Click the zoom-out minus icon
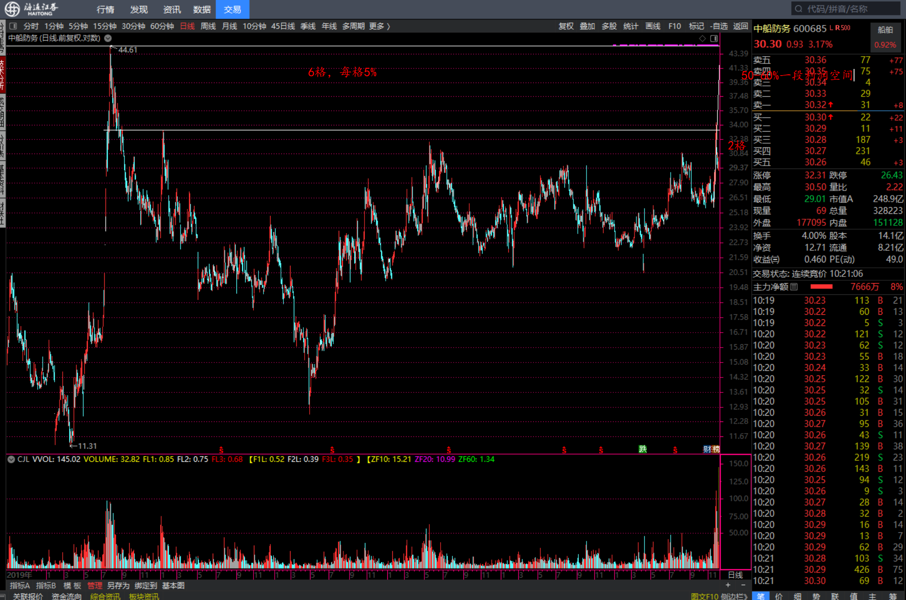The width and height of the screenshot is (906, 600). [x=743, y=585]
